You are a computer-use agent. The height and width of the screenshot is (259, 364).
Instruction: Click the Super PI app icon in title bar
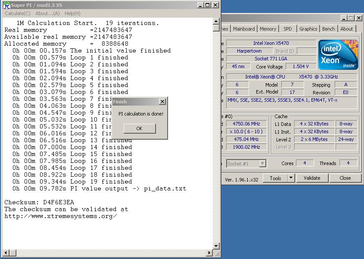pyautogui.click(x=6, y=5)
